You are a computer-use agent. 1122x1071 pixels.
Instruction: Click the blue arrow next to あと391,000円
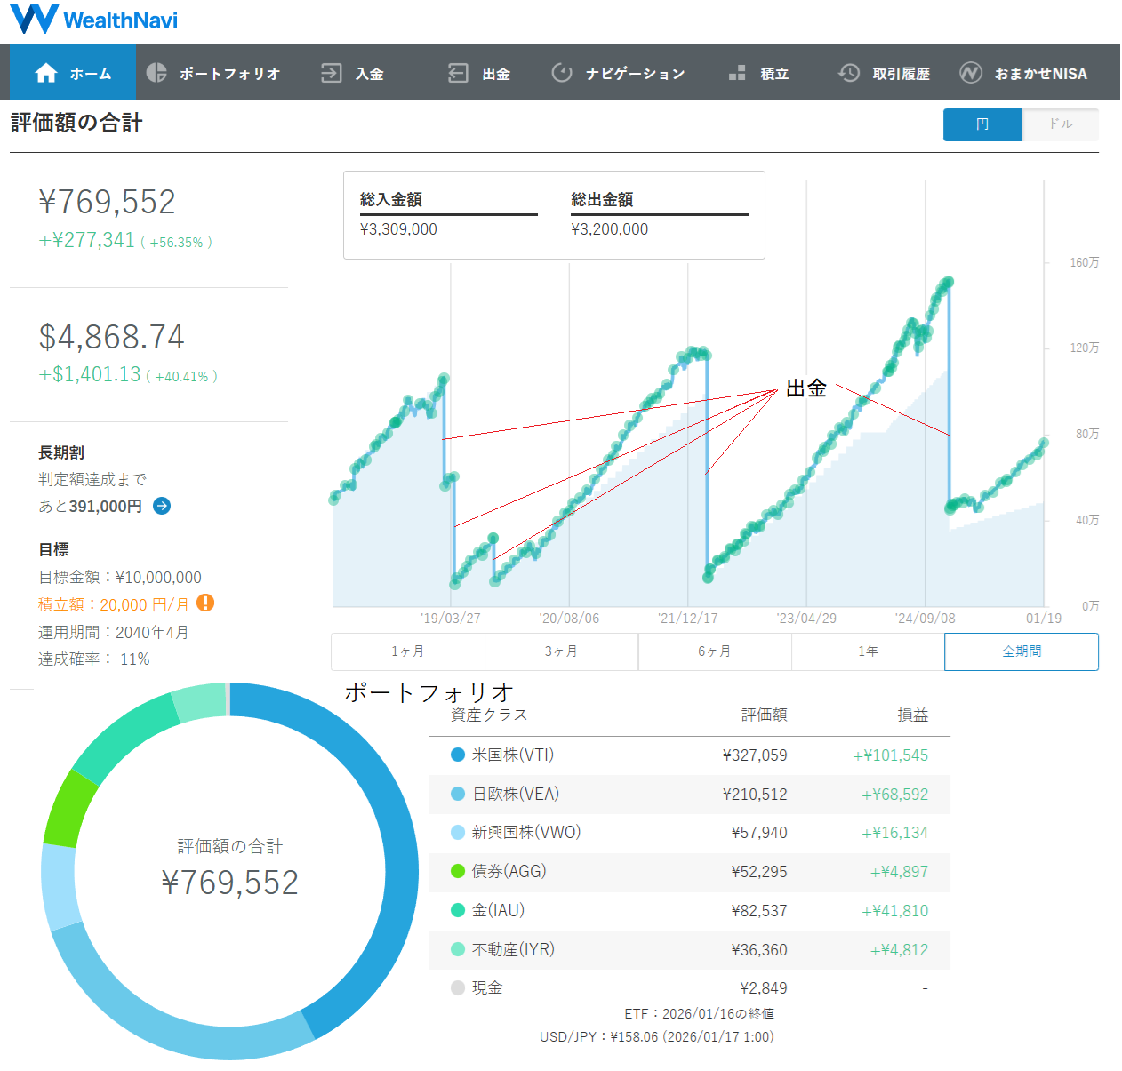162,506
